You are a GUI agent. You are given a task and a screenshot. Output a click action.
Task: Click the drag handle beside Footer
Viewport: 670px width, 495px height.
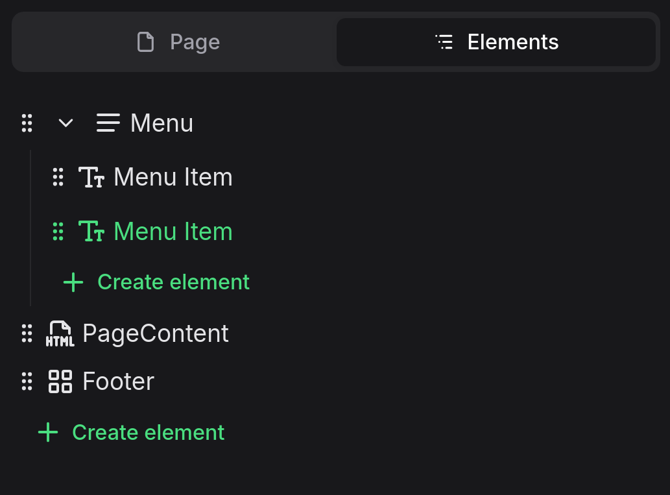point(27,381)
